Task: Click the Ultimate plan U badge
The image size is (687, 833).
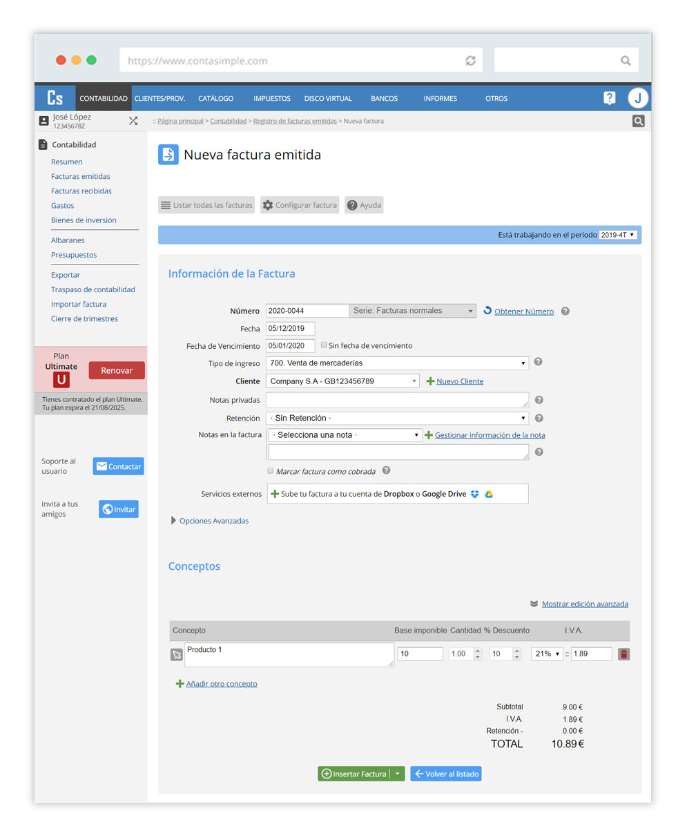Action: (61, 379)
